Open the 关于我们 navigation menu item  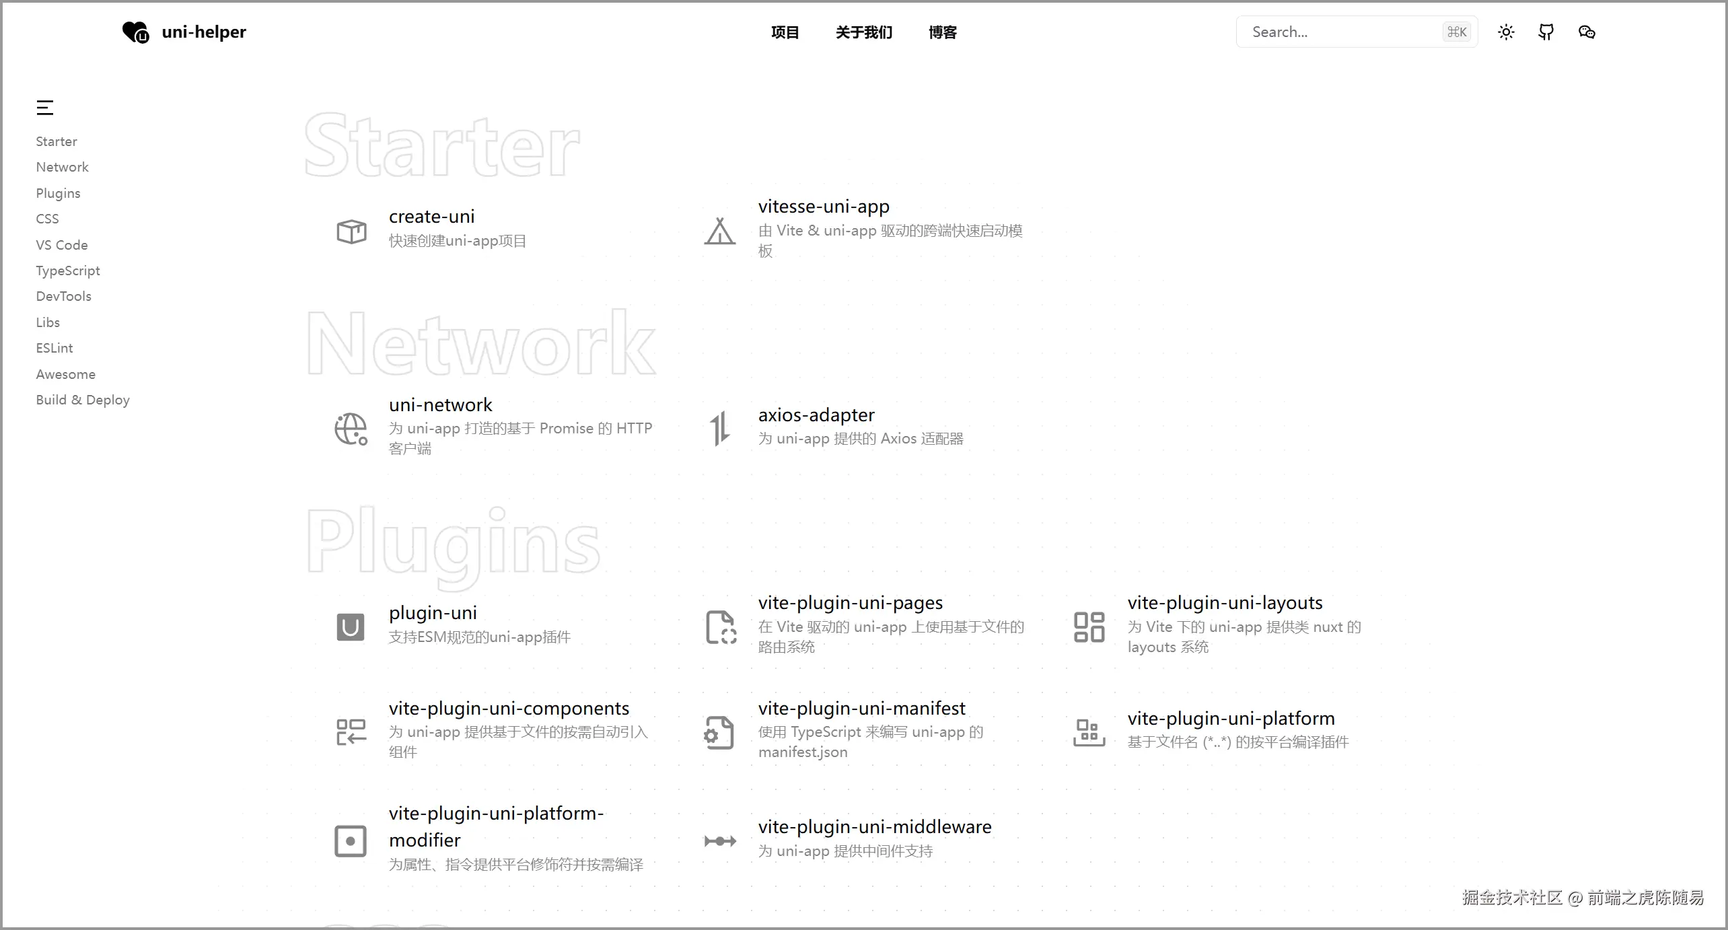click(863, 32)
